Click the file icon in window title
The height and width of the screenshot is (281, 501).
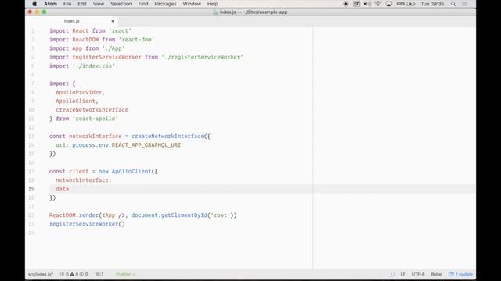tap(215, 12)
